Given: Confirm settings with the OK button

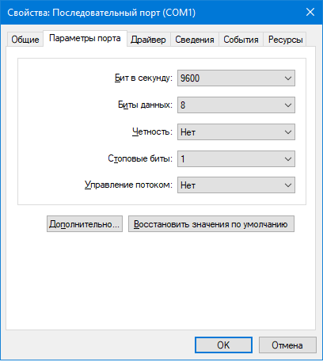Looking at the screenshot, I should tap(223, 345).
